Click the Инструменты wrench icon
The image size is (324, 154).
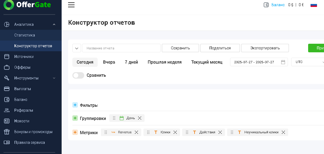click(x=7, y=78)
